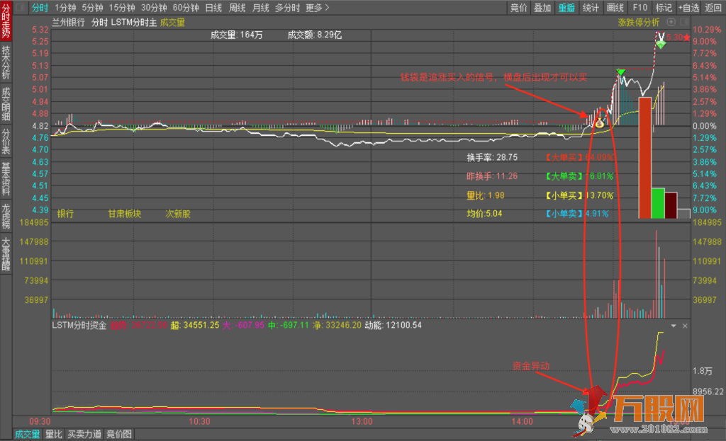Toggle the 叠加 overlay mode
The width and height of the screenshot is (726, 441).
point(542,8)
